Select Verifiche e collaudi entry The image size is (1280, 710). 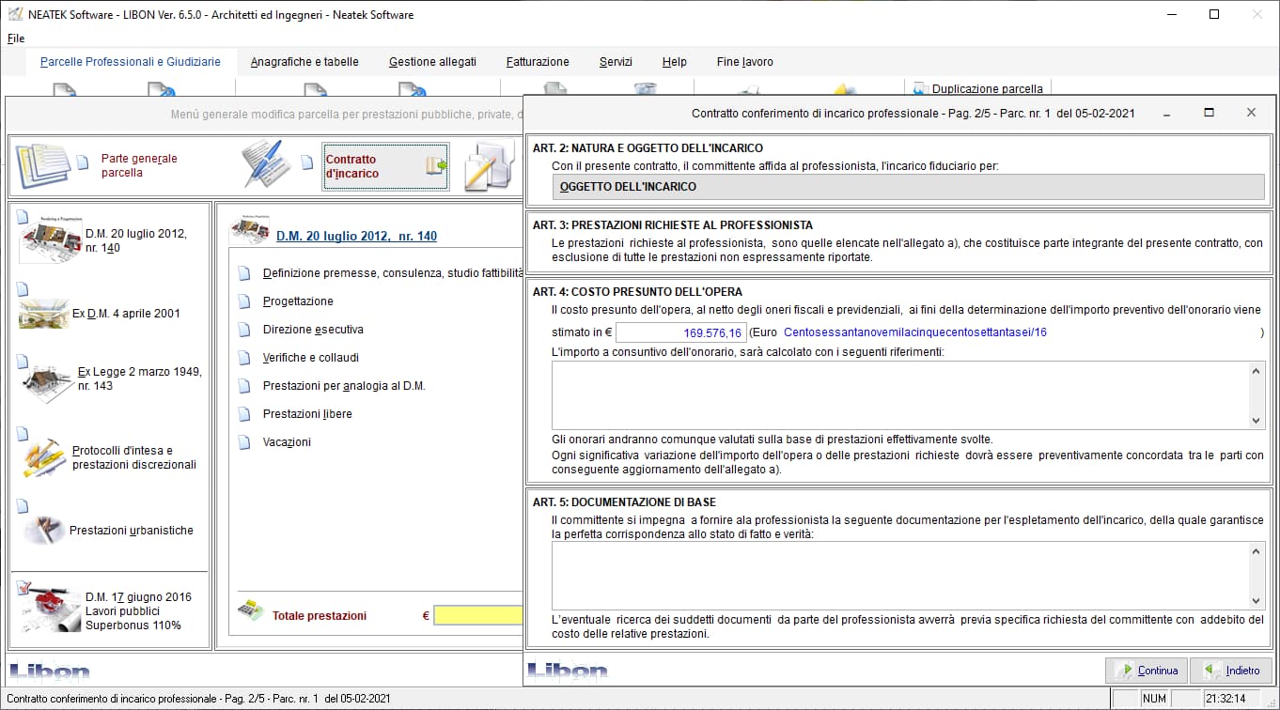[311, 358]
